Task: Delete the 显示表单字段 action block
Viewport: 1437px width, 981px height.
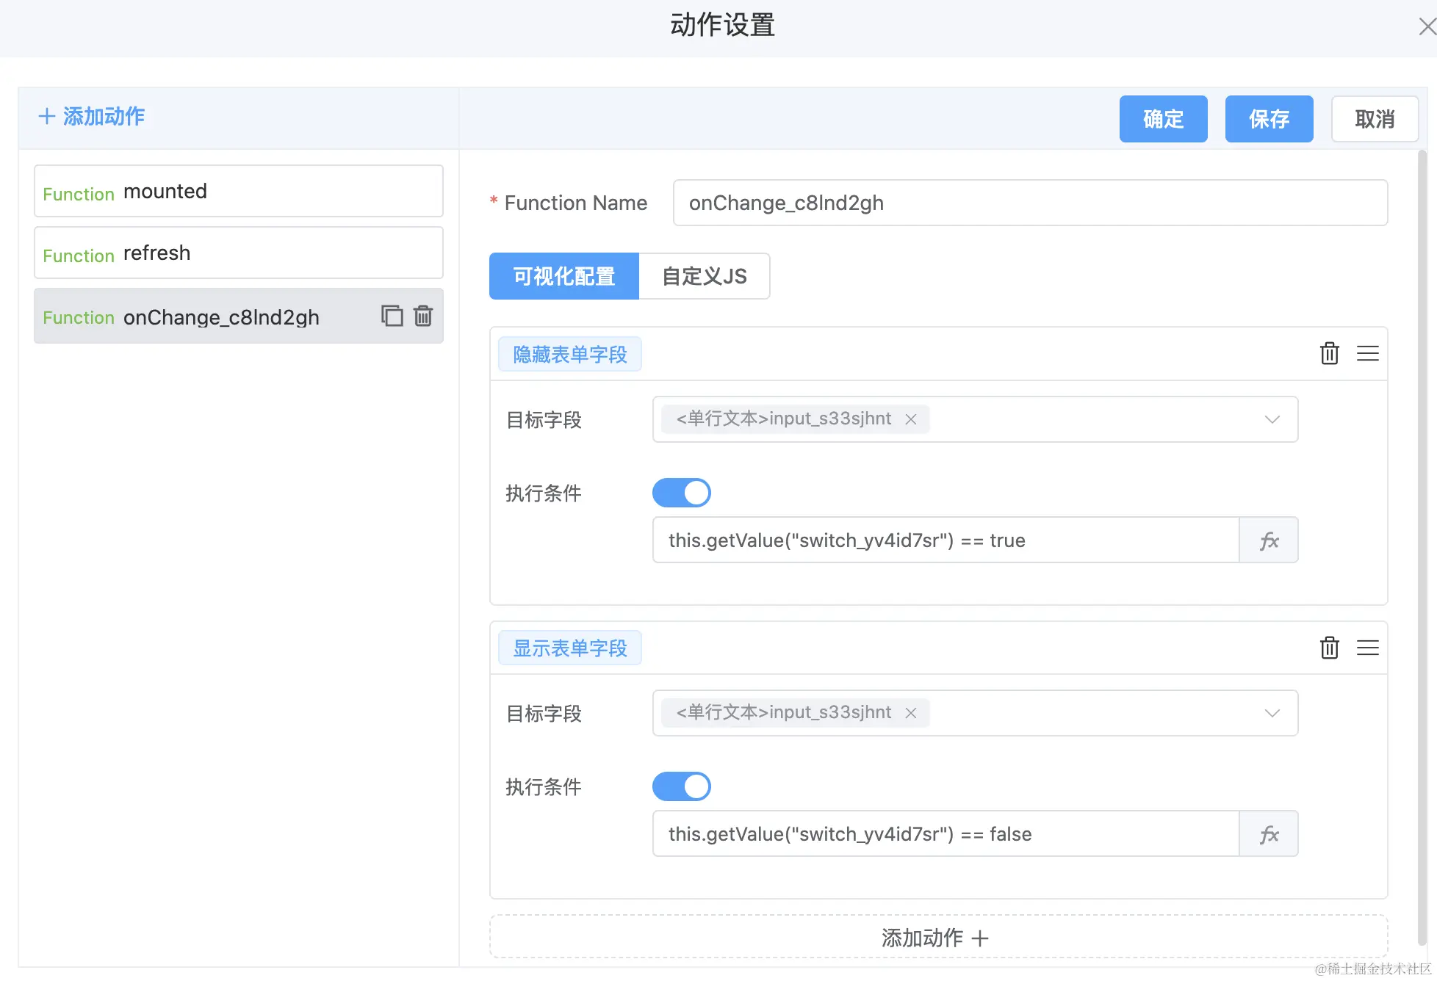Action: click(x=1329, y=648)
